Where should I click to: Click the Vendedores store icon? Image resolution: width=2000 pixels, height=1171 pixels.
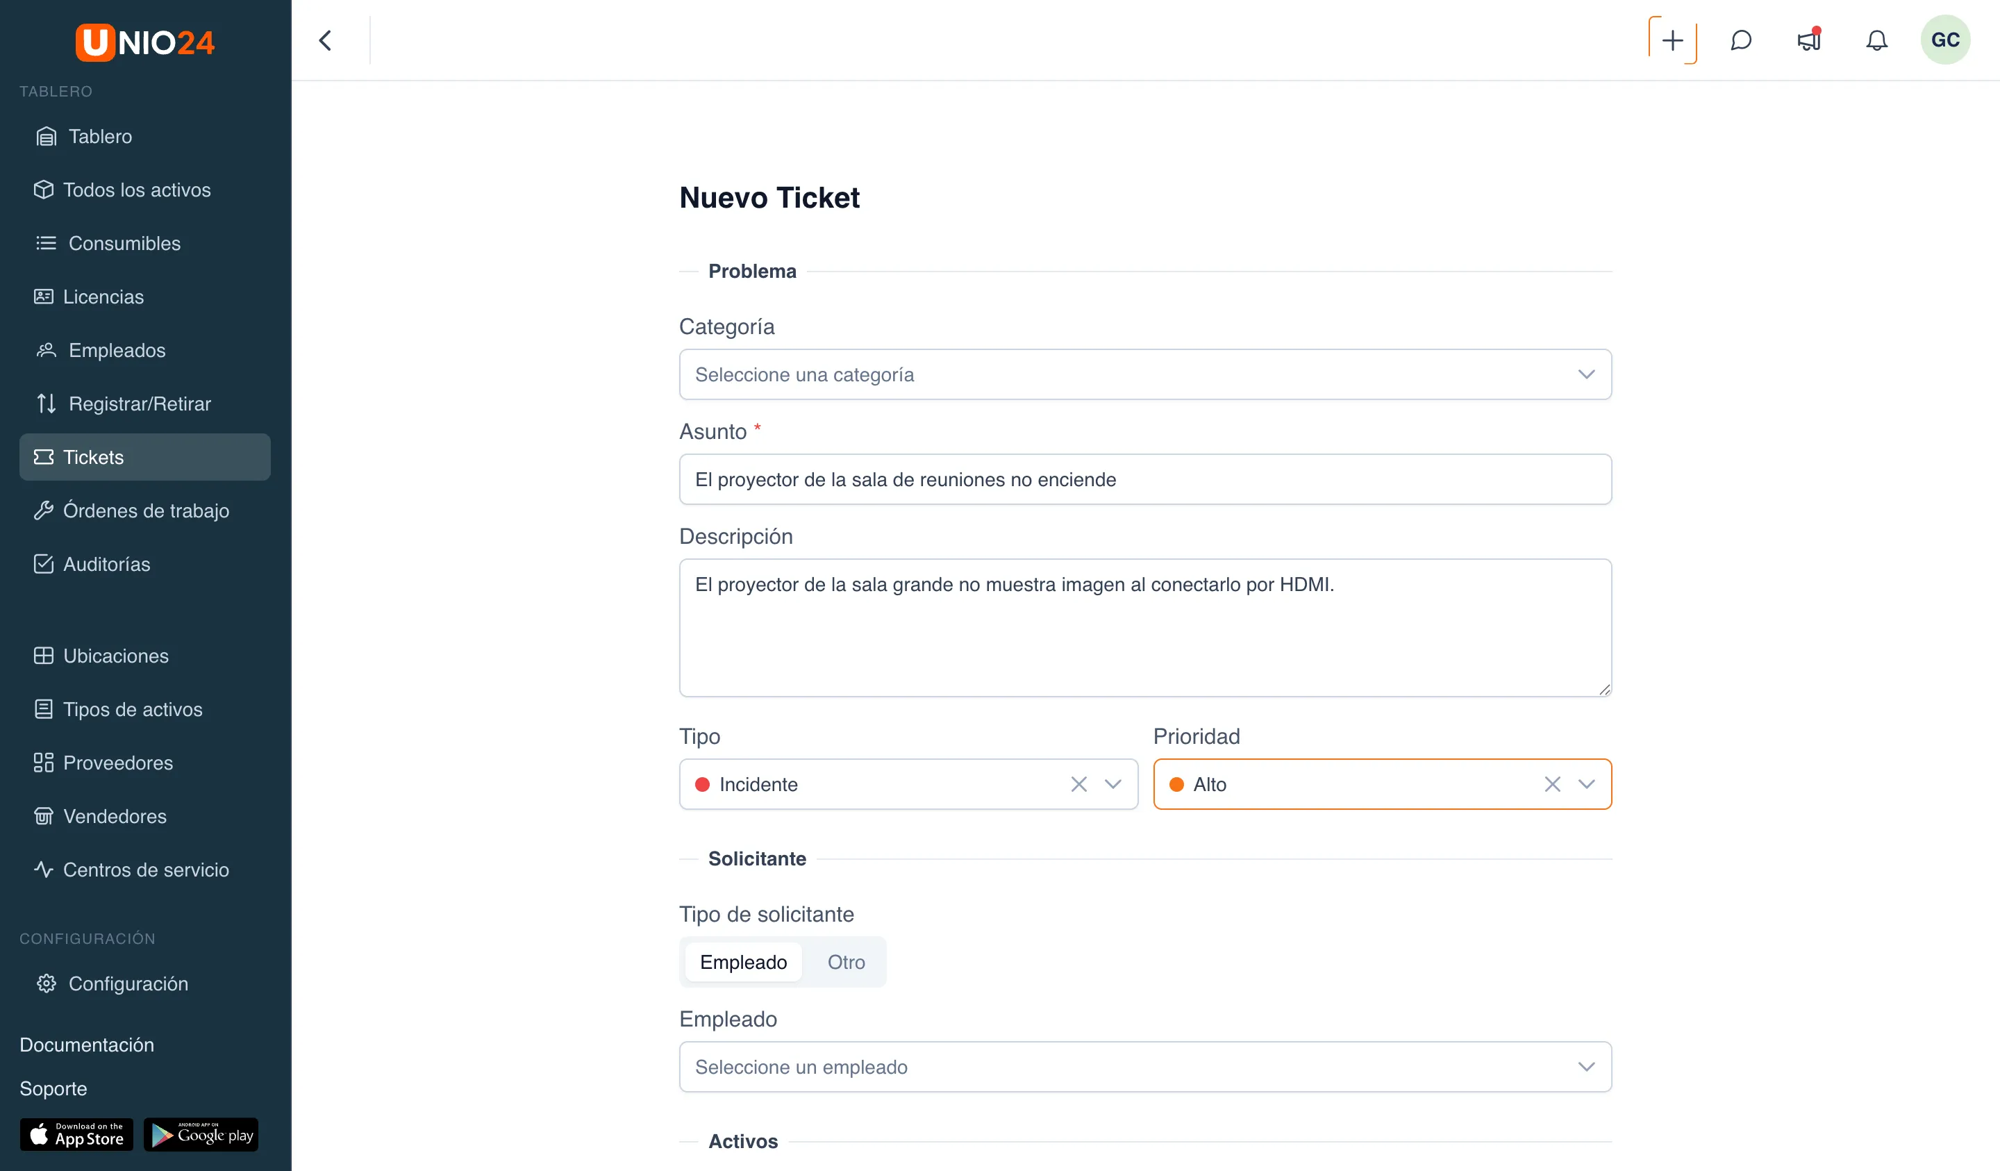pos(44,816)
